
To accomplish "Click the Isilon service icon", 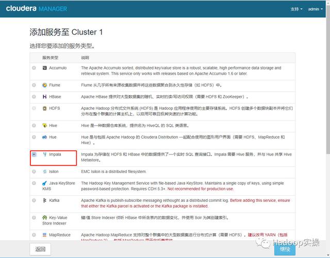I will point(45,171).
